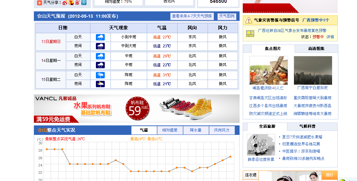Click the 岷县雹洪致40人亡 caption link
The height and width of the screenshot is (181, 357).
click(x=268, y=88)
